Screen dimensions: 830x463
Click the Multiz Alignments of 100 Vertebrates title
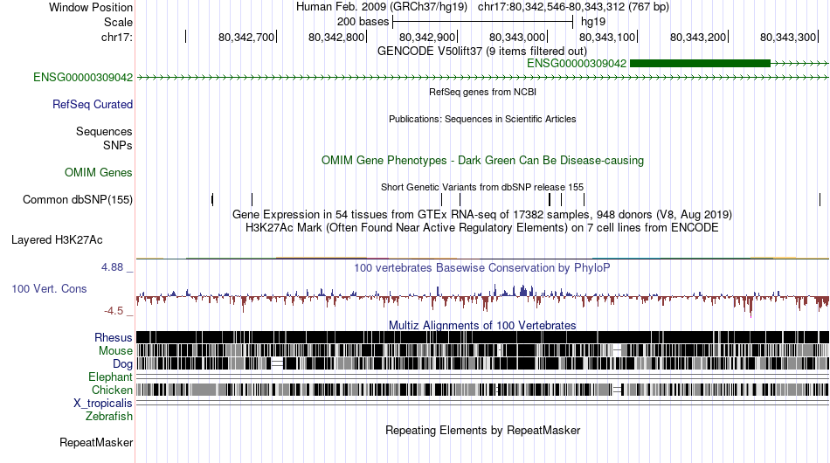coord(482,325)
